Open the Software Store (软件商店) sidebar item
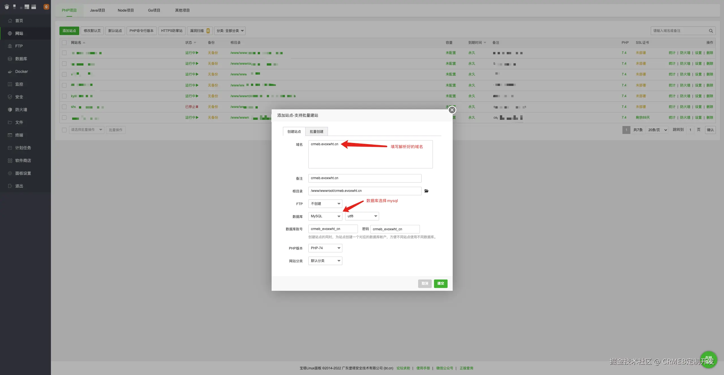The image size is (724, 375). click(23, 161)
